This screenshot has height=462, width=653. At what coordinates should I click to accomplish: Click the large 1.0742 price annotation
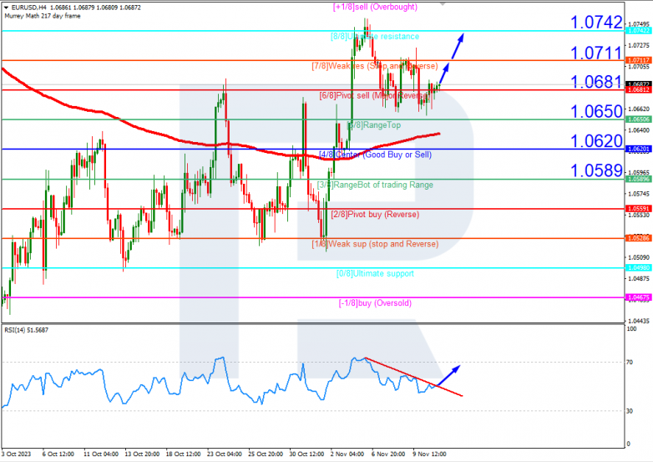pyautogui.click(x=596, y=22)
